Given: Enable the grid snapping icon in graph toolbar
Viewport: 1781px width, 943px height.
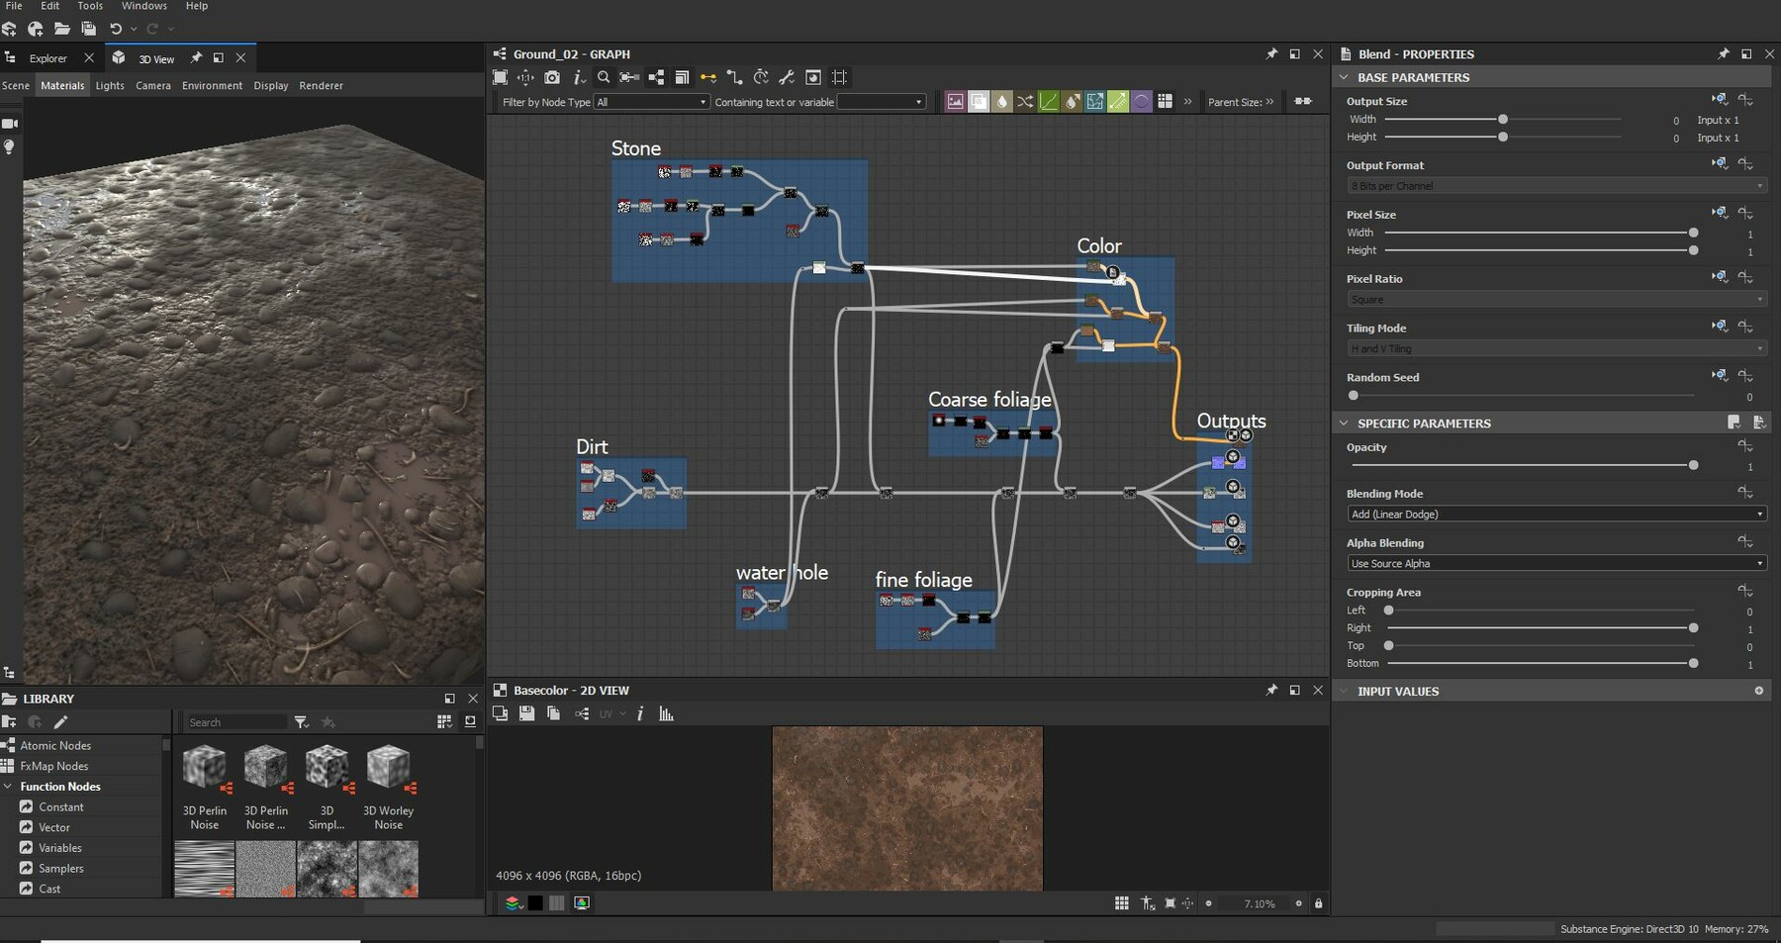Looking at the screenshot, I should pos(839,77).
